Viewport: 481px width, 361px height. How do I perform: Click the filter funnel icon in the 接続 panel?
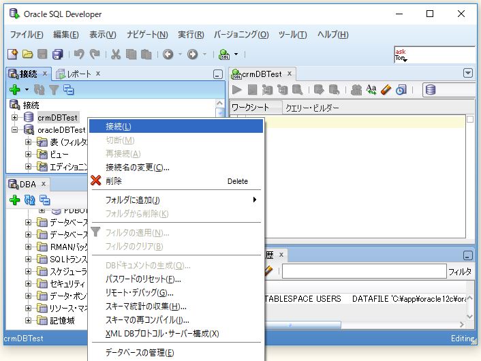tap(54, 90)
